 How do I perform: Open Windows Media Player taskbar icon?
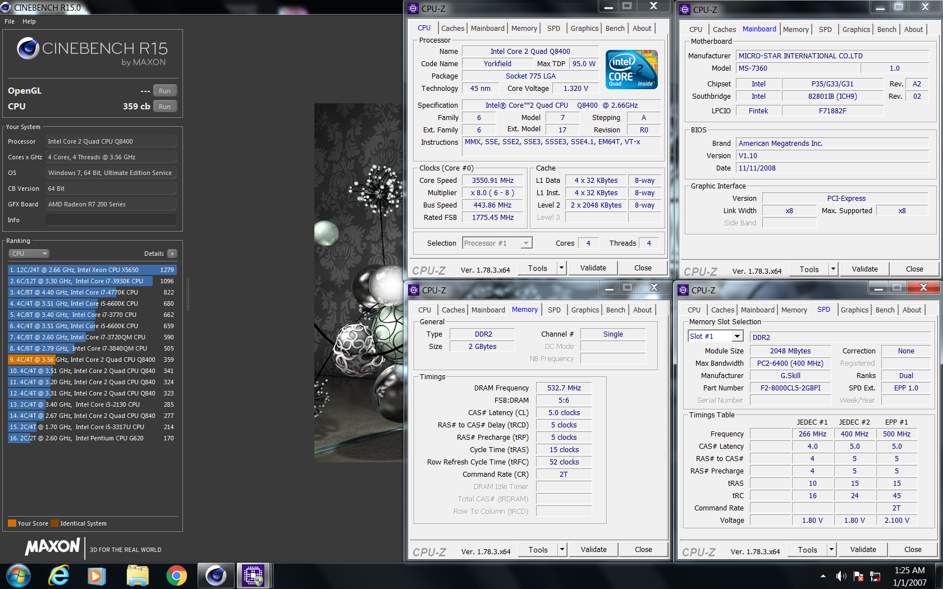97,576
